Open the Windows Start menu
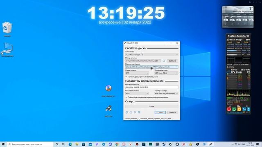Image resolution: width=262 pixels, height=147 pixels. click(3, 144)
